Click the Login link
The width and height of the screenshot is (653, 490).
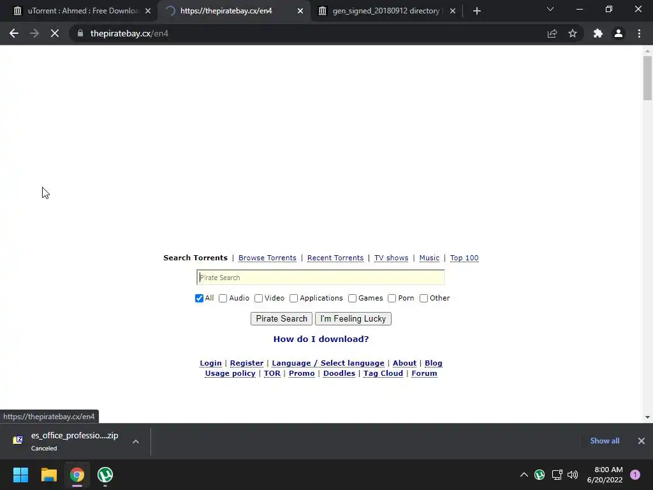(210, 363)
